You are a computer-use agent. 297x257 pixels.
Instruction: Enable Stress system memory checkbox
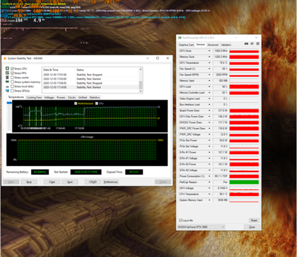point(12,82)
